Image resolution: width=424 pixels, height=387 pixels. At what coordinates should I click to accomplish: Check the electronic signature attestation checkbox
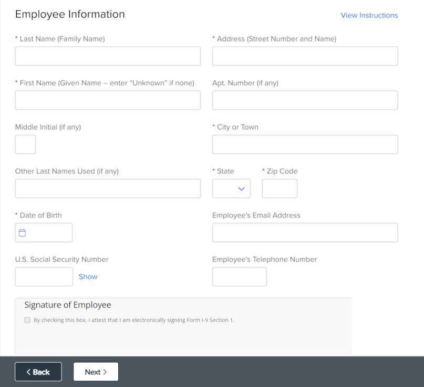[27, 320]
